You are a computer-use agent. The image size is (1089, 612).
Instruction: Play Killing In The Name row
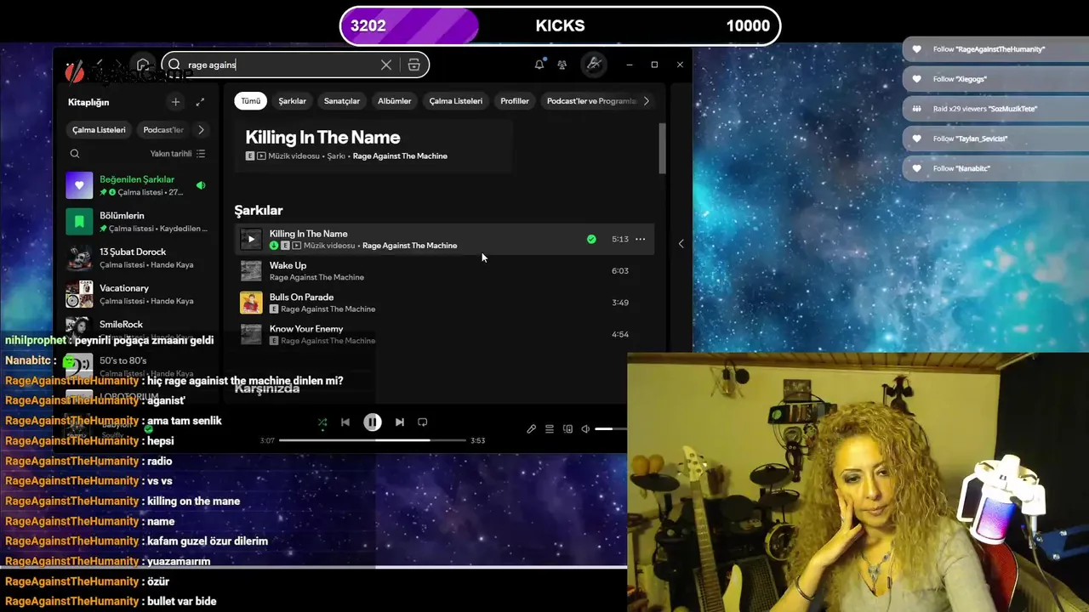pyautogui.click(x=251, y=240)
